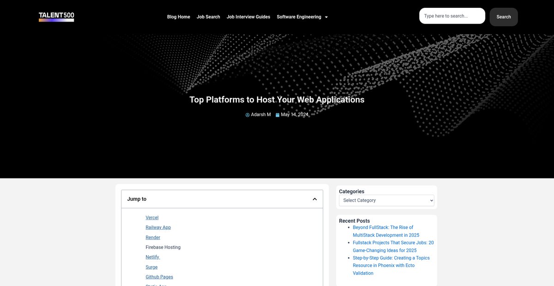Select the Firebase Hosting entry
Viewport: 554px width, 286px height.
point(163,247)
